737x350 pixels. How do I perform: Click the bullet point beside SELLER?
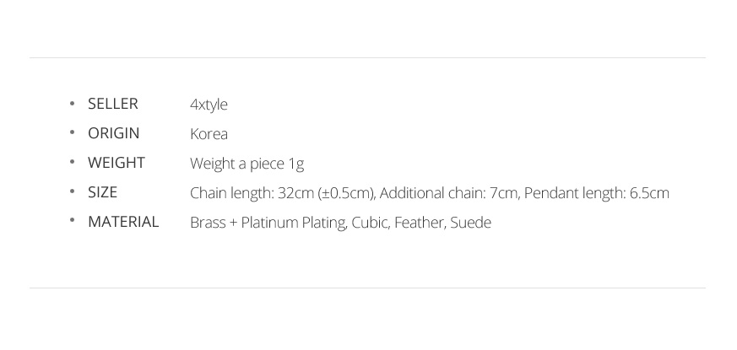click(72, 104)
